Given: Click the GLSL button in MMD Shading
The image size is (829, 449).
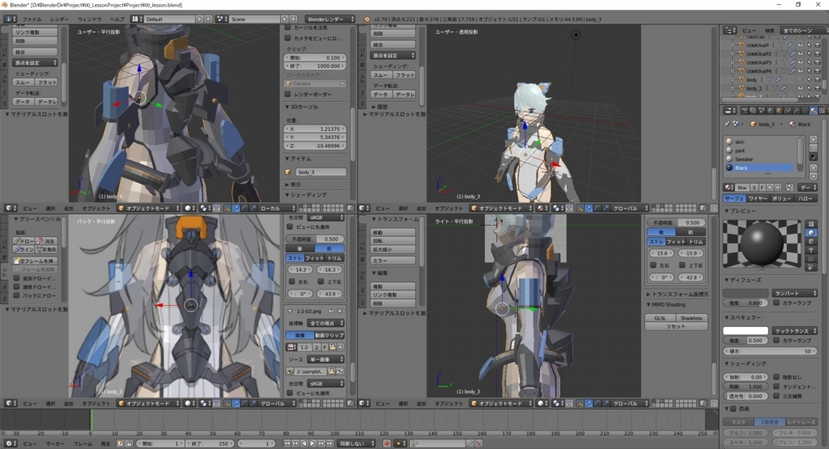Looking at the screenshot, I should tap(661, 318).
